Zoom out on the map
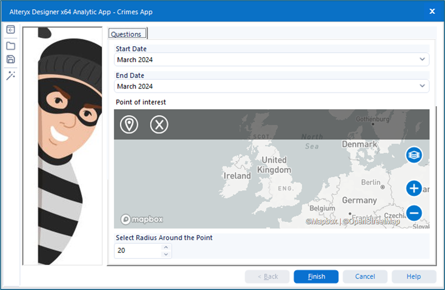Screen dimensions: 445x290 [414, 213]
